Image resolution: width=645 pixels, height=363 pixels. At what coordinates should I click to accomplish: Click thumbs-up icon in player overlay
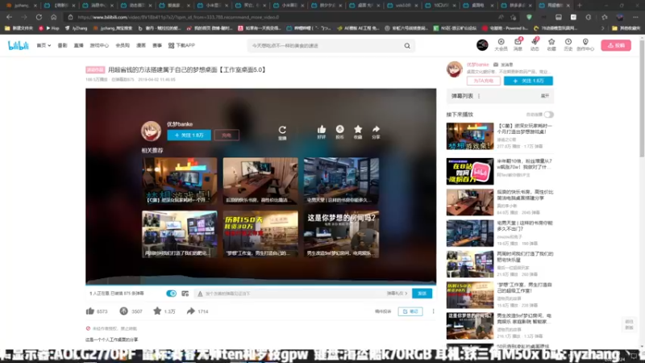(x=321, y=131)
